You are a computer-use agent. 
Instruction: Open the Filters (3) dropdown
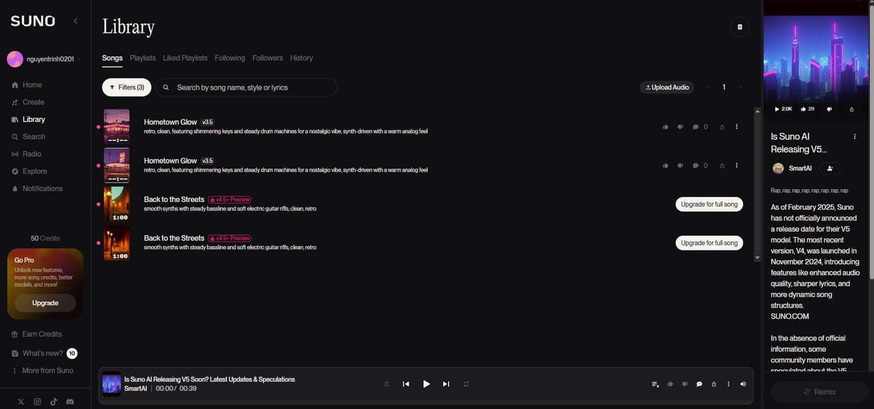point(127,88)
